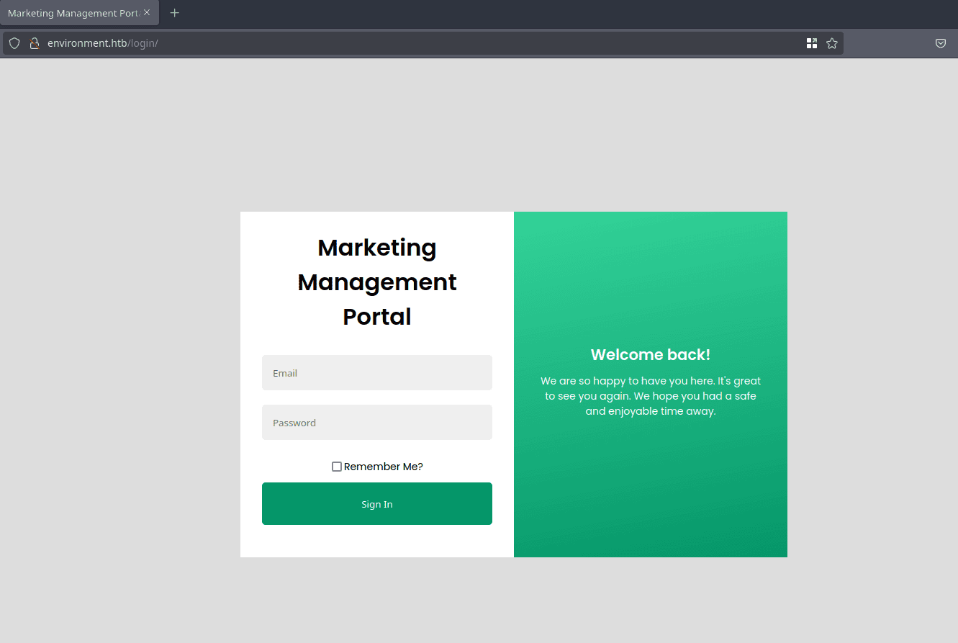
Task: Click the "Welcome back!" heading
Action: (650, 354)
